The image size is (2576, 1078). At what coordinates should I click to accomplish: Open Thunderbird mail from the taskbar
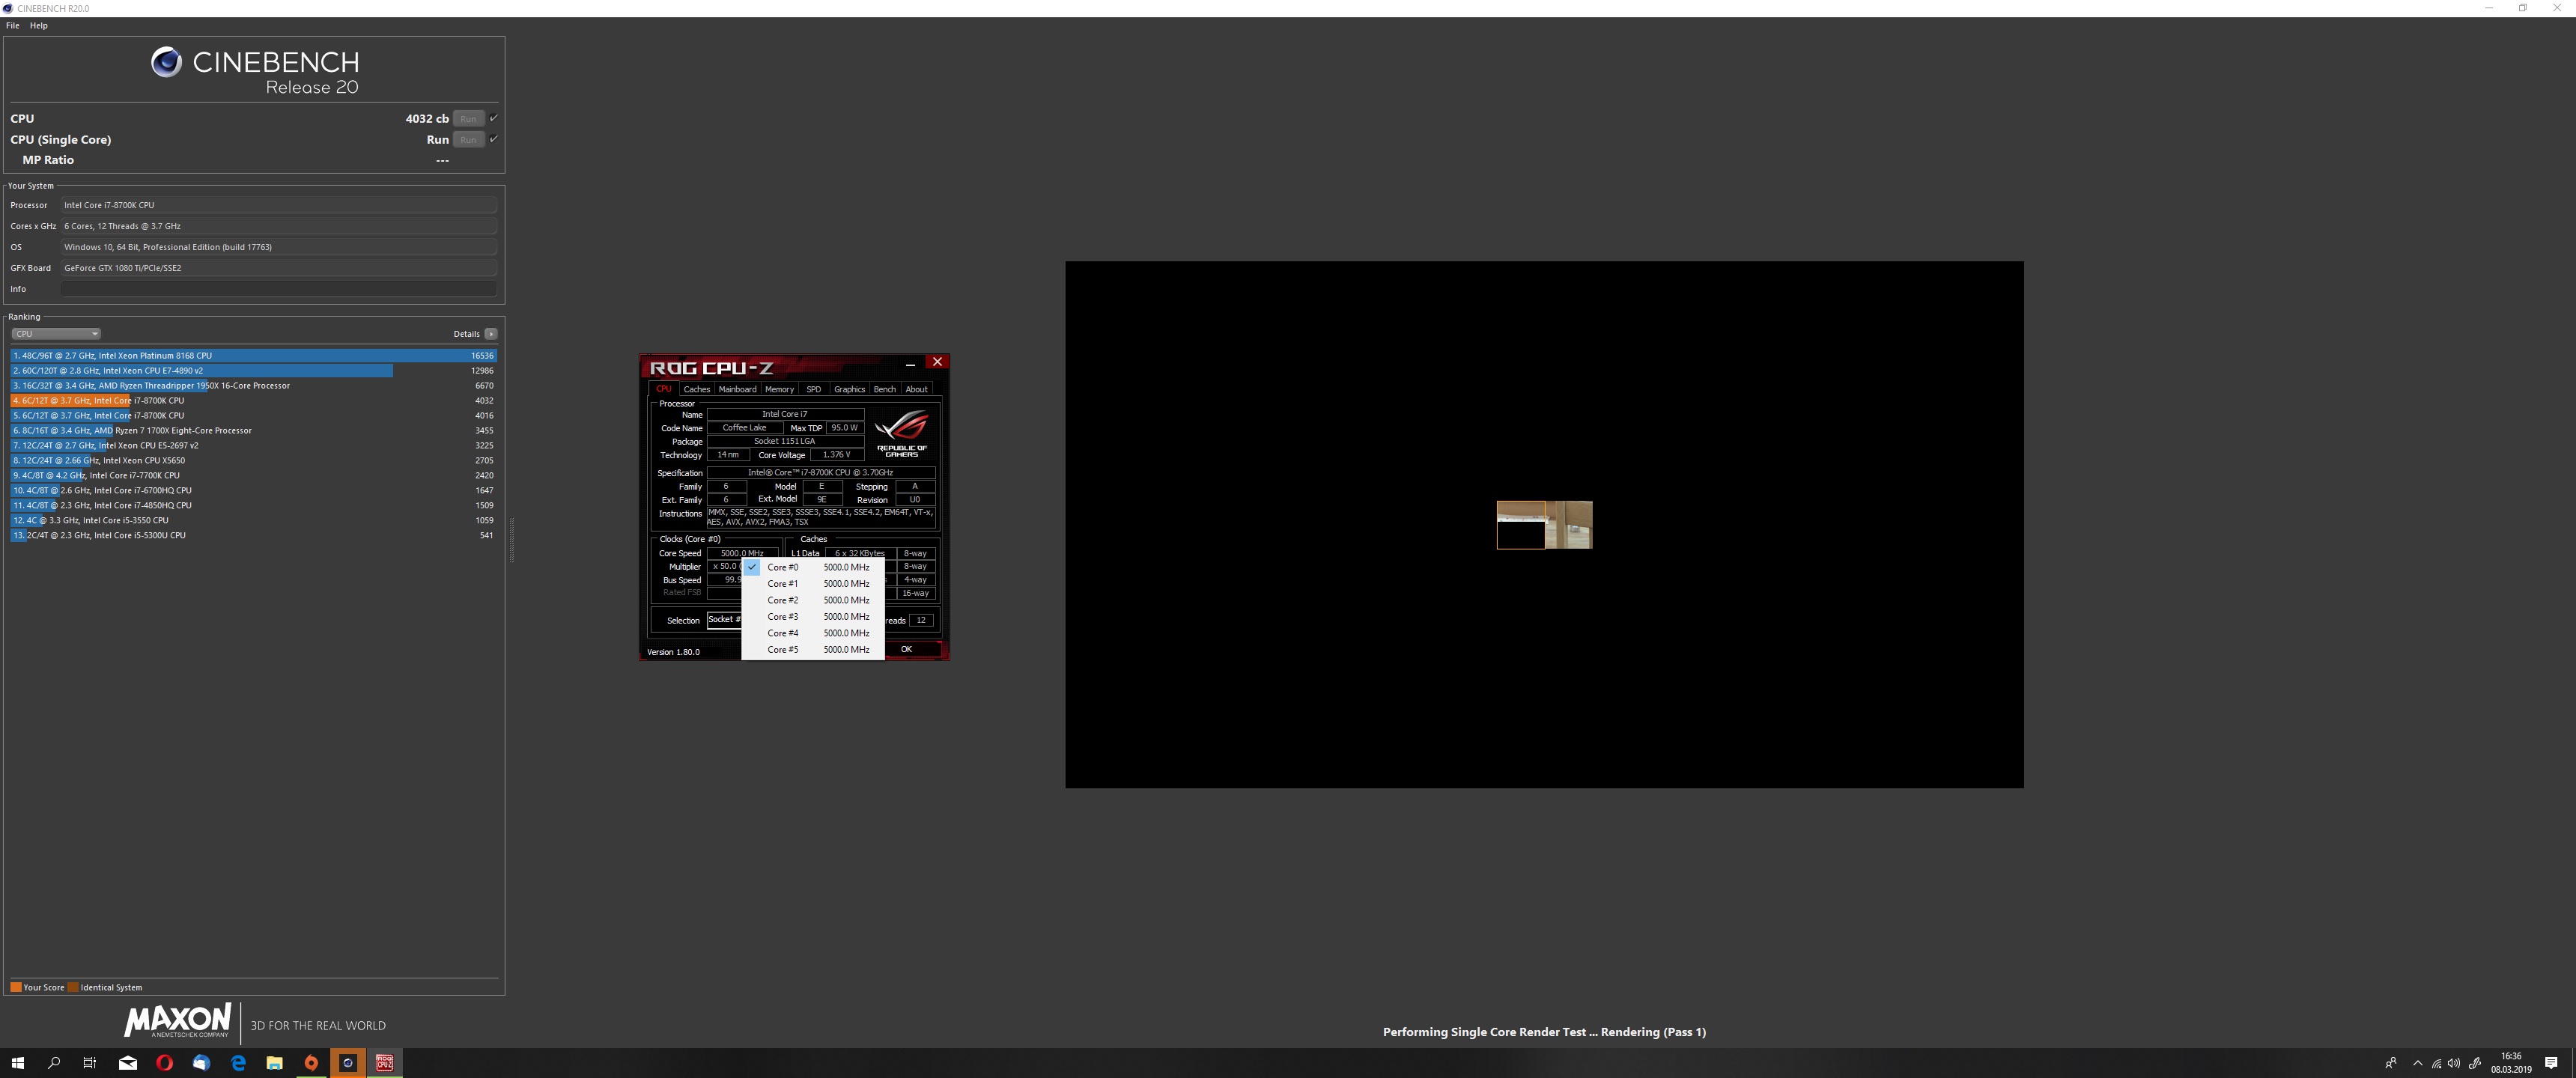pos(201,1063)
